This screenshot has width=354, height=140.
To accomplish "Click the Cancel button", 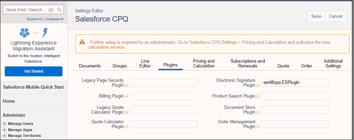I will click(x=335, y=16).
